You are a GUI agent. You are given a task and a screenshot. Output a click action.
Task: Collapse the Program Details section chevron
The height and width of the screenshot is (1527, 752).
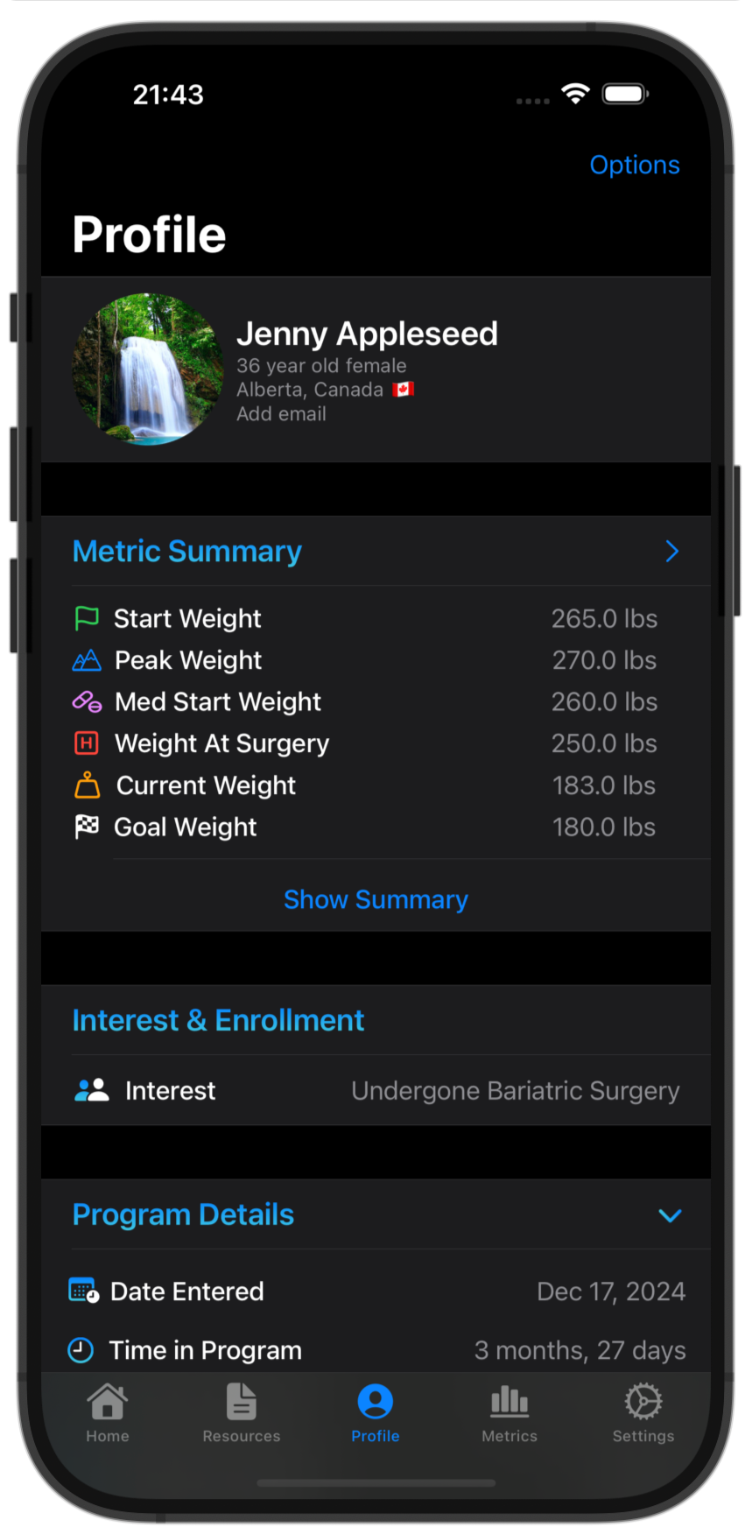coord(670,1215)
